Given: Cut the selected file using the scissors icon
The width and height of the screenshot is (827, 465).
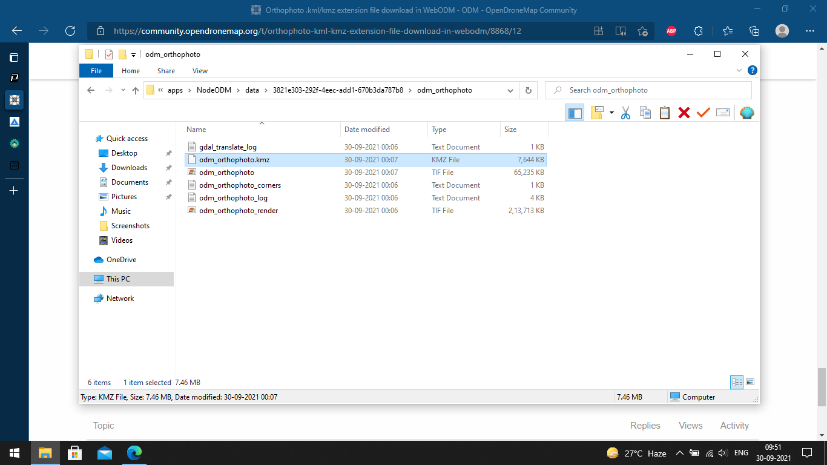Looking at the screenshot, I should tap(626, 113).
